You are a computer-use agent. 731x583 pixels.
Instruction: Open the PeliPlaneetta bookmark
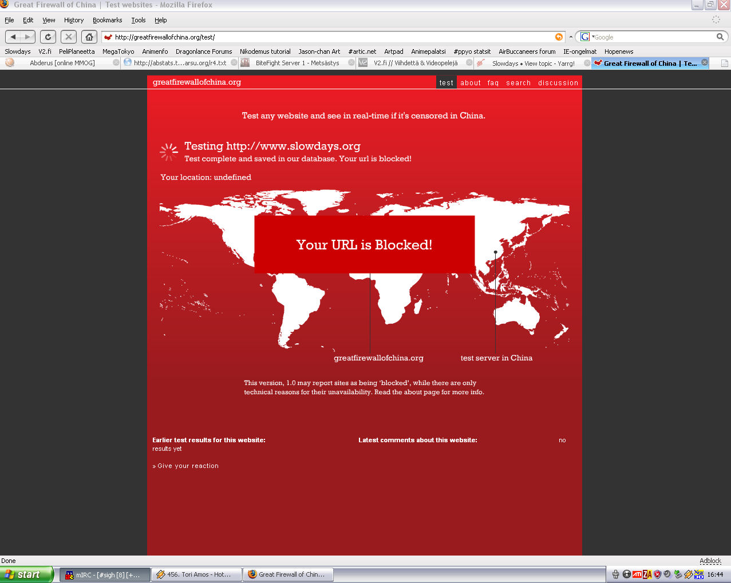pyautogui.click(x=77, y=51)
